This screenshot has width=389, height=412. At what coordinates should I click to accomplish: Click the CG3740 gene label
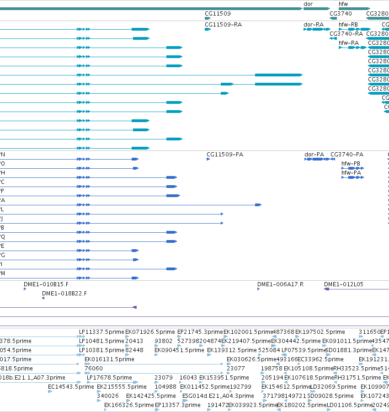click(341, 14)
